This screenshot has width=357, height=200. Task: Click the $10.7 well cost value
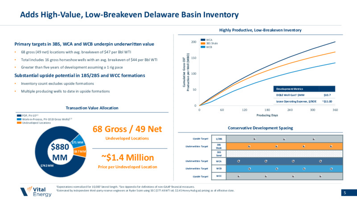327,95
